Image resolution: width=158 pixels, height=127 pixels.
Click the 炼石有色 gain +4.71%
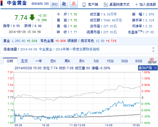click(x=111, y=41)
